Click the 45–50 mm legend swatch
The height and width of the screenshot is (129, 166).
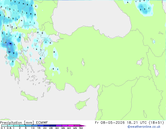[x=77, y=126]
